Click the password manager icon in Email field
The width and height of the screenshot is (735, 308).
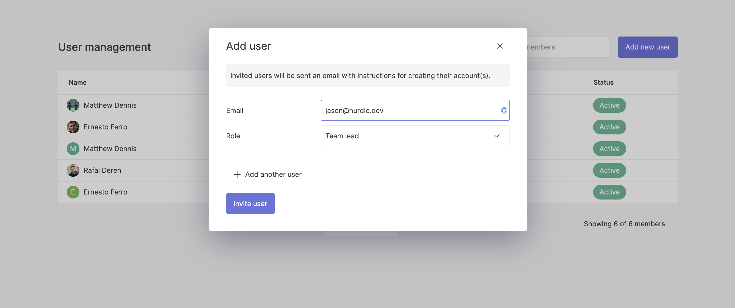point(504,110)
